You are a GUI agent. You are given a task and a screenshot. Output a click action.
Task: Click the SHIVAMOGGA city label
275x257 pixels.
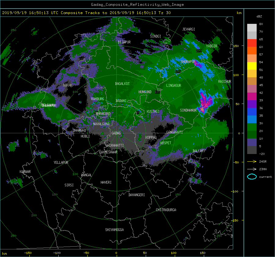pyautogui.click(x=114, y=230)
